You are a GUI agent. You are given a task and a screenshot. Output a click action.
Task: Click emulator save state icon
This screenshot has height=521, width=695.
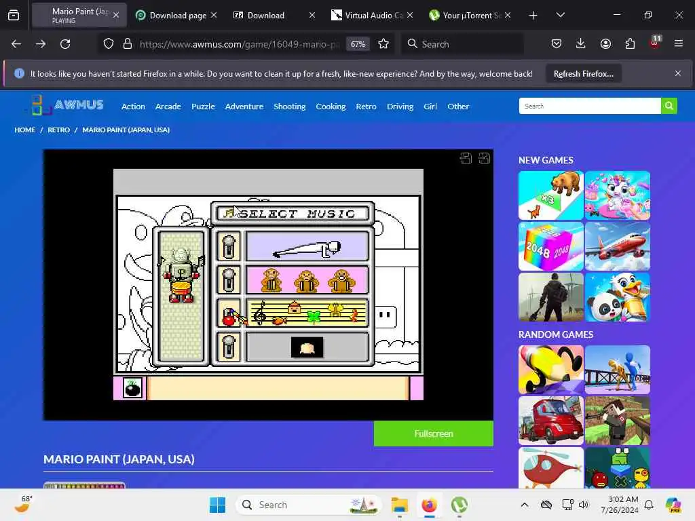466,157
